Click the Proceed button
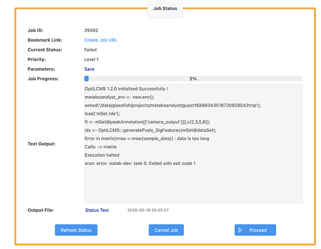Viewport: 321px width, 249px height. coord(255,230)
